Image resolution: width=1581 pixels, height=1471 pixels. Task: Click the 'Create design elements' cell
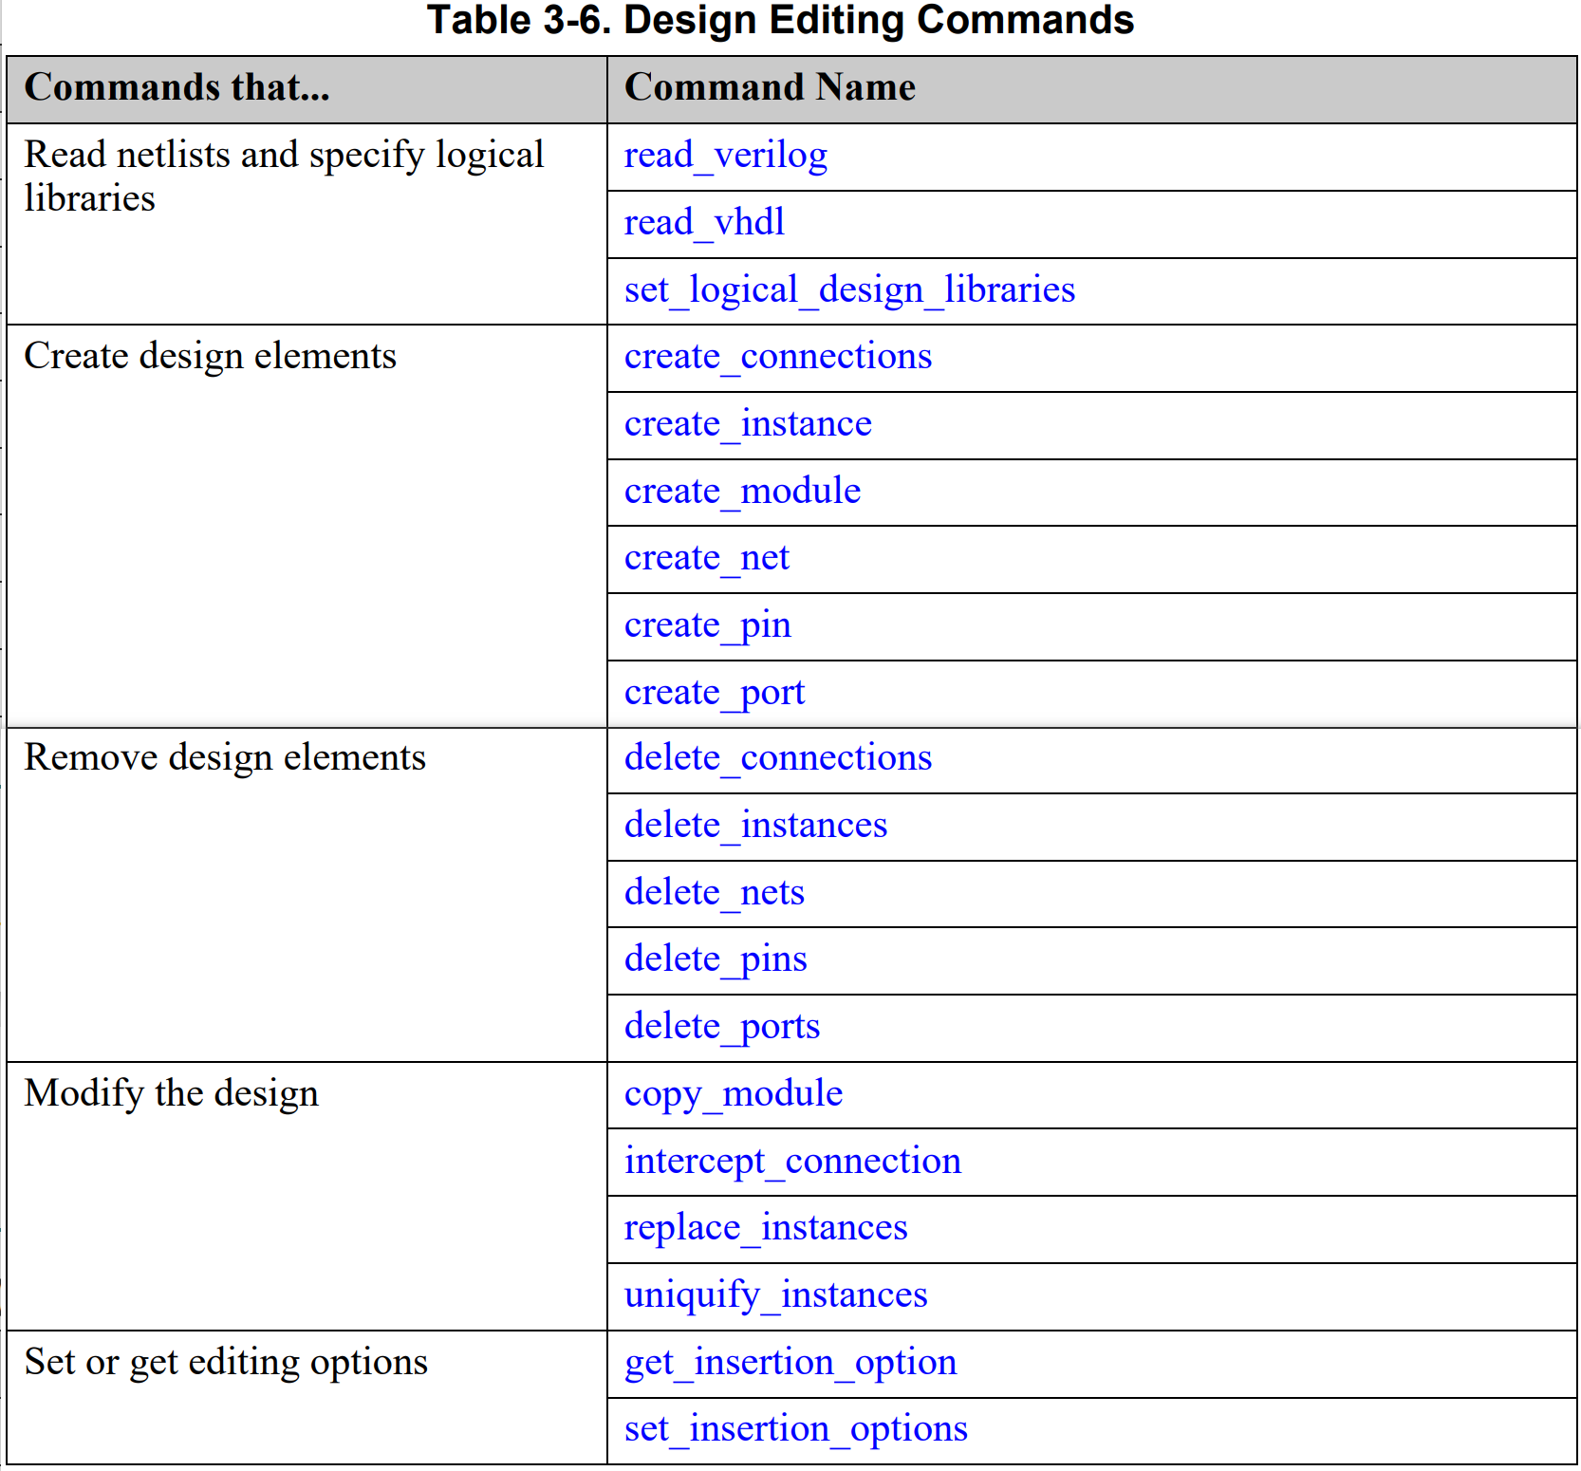(x=307, y=527)
